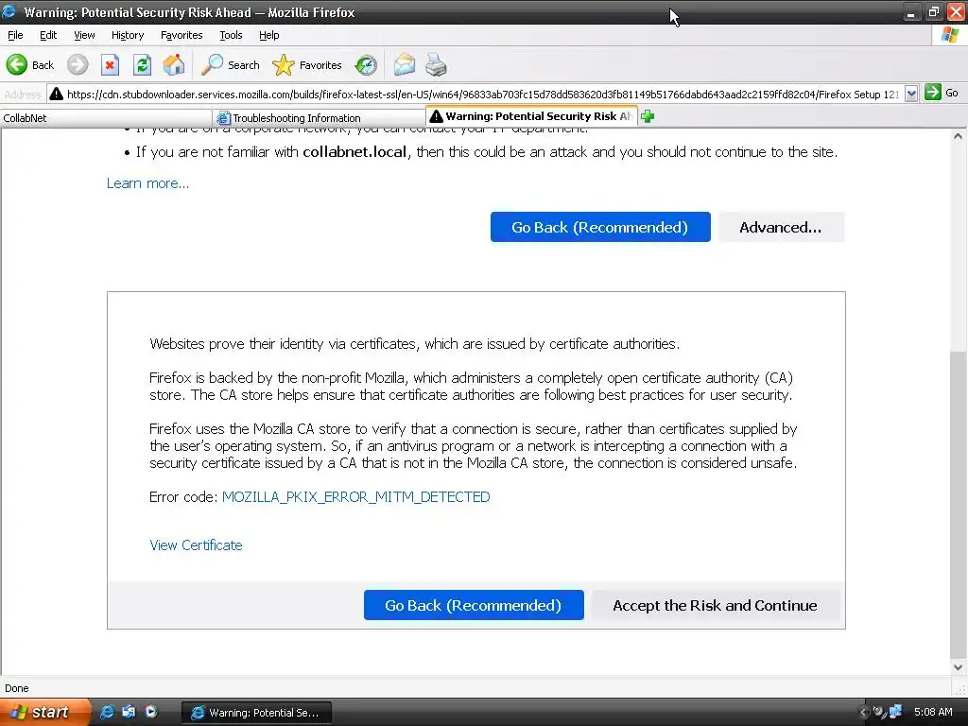Click the scrollbar up arrow
968x726 pixels.
(958, 136)
